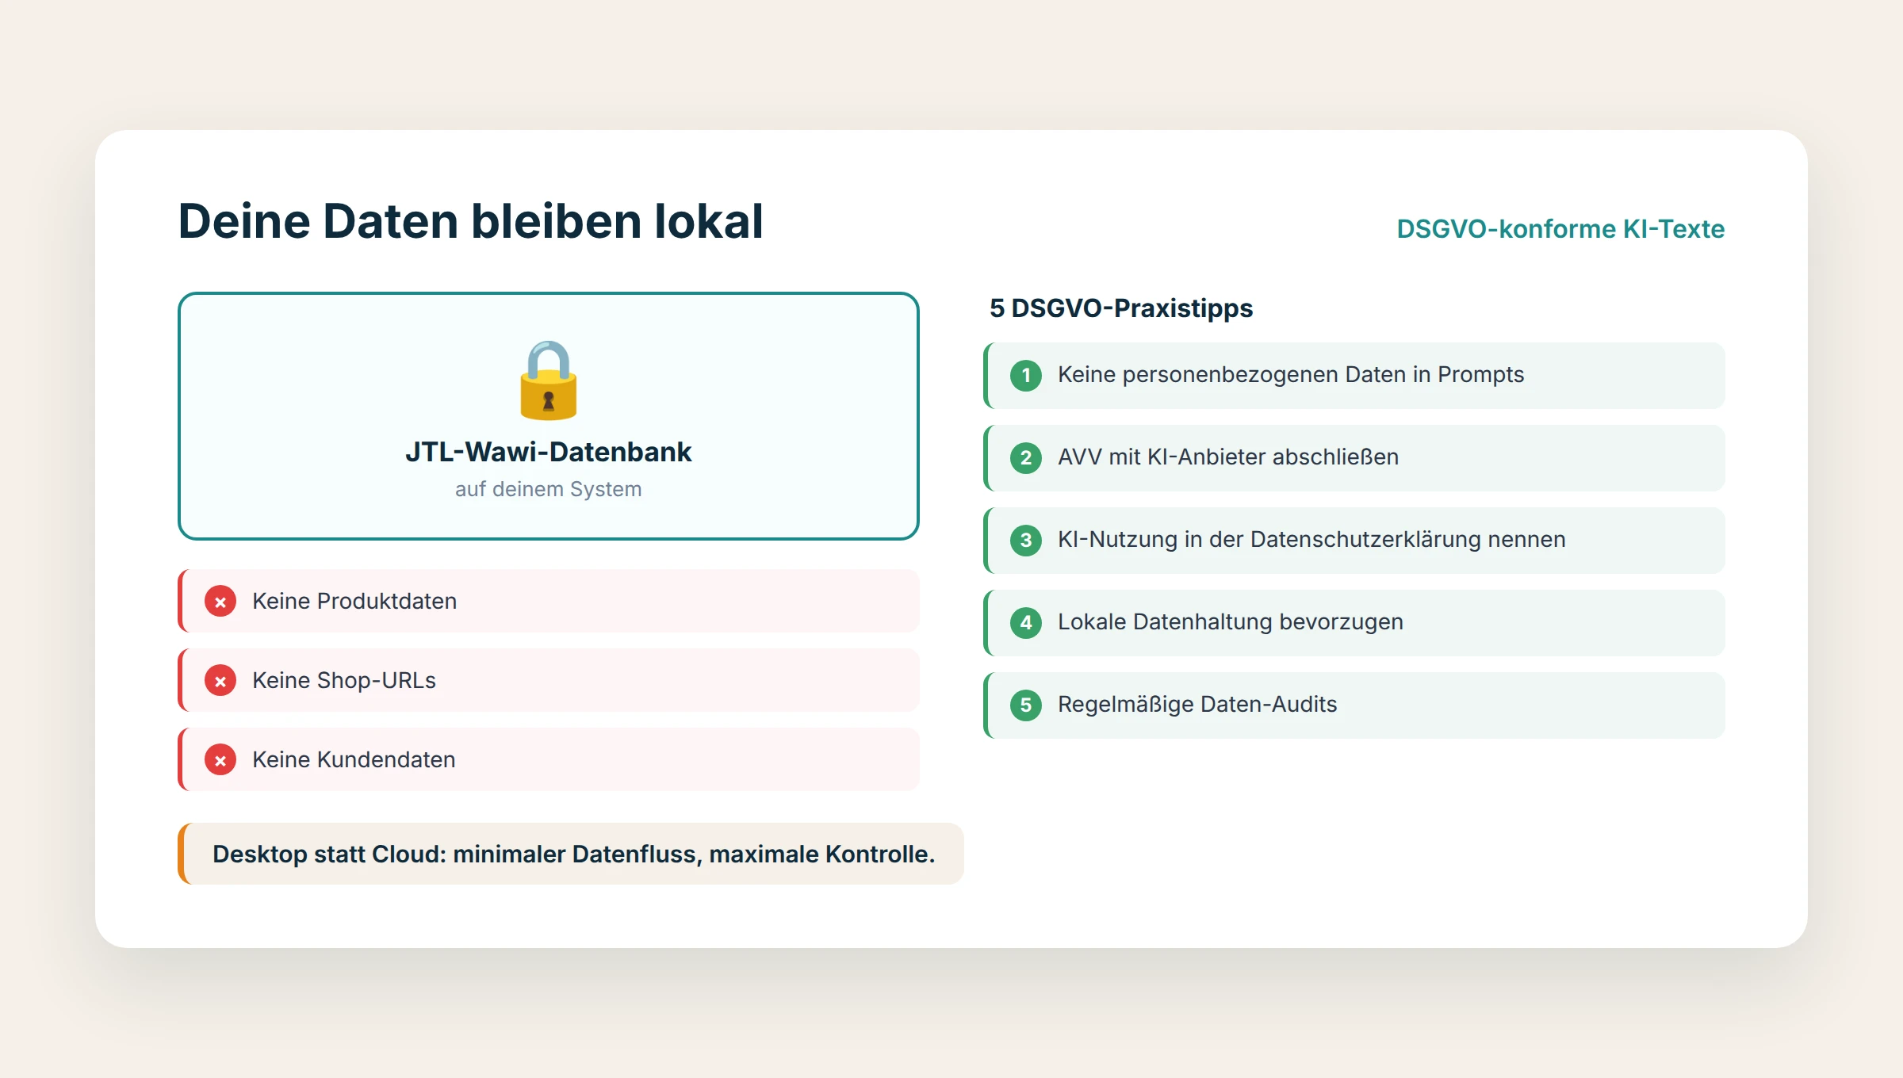Click the green number 5 badge
Viewport: 1903px width, 1078px height.
click(1026, 705)
